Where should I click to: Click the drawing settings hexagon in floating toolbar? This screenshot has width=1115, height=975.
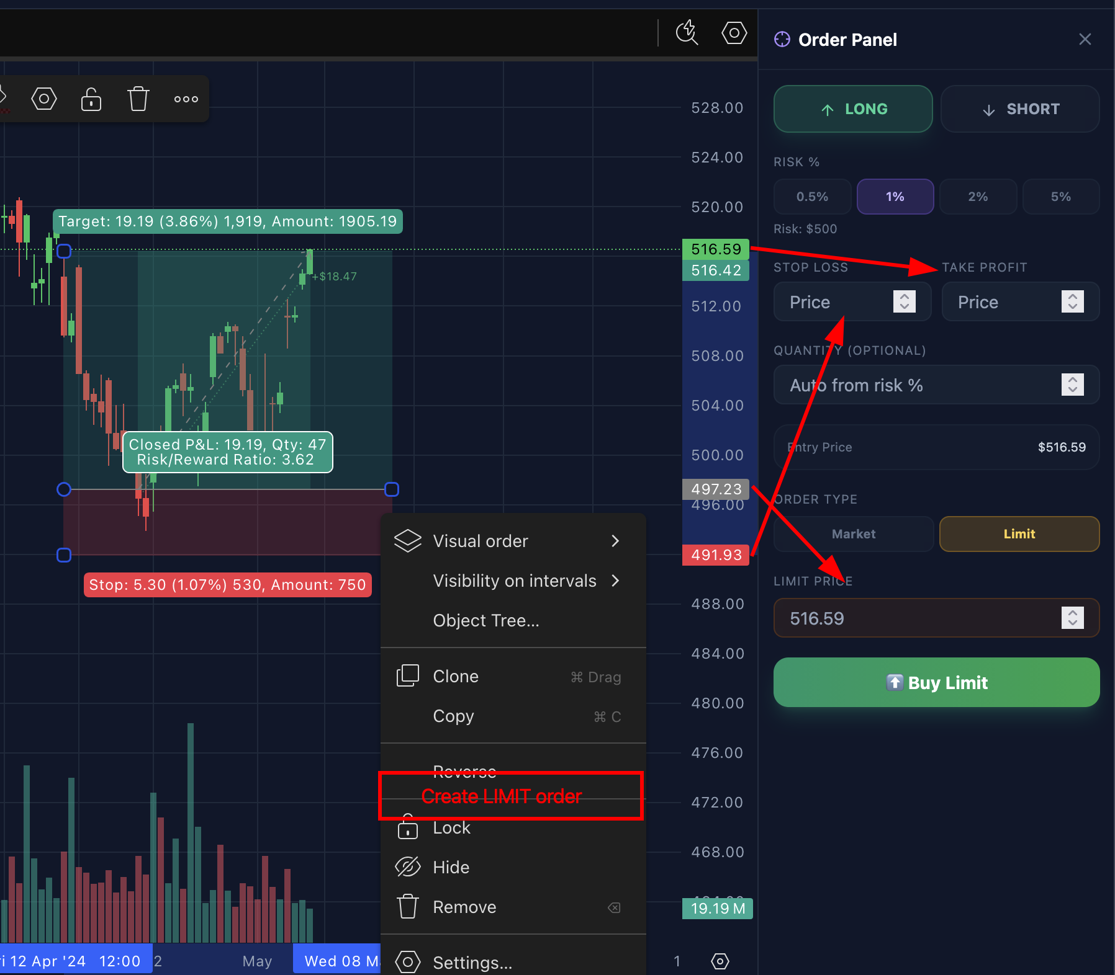pos(44,99)
